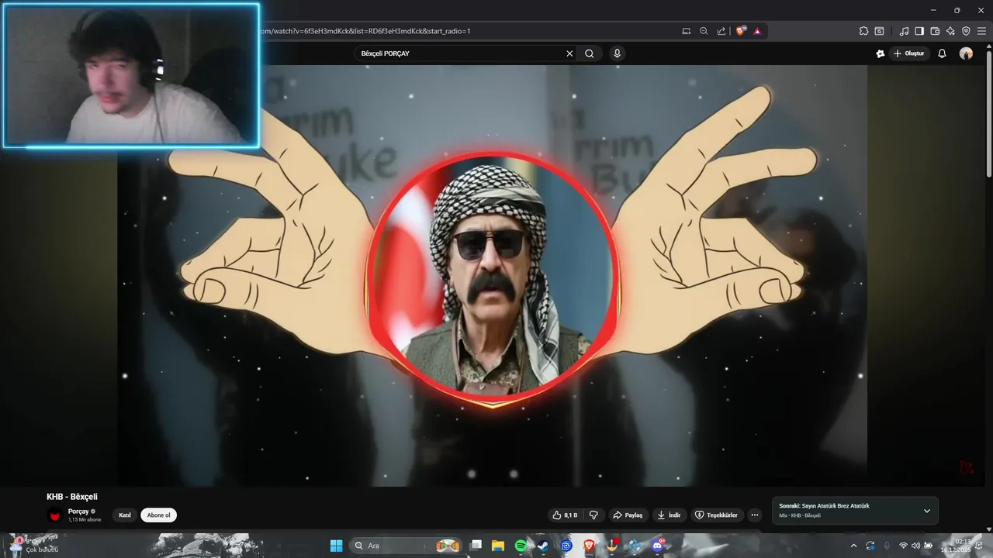Viewport: 993px width, 558px height.
Task: Clear YouTube search with X icon
Action: tap(569, 53)
